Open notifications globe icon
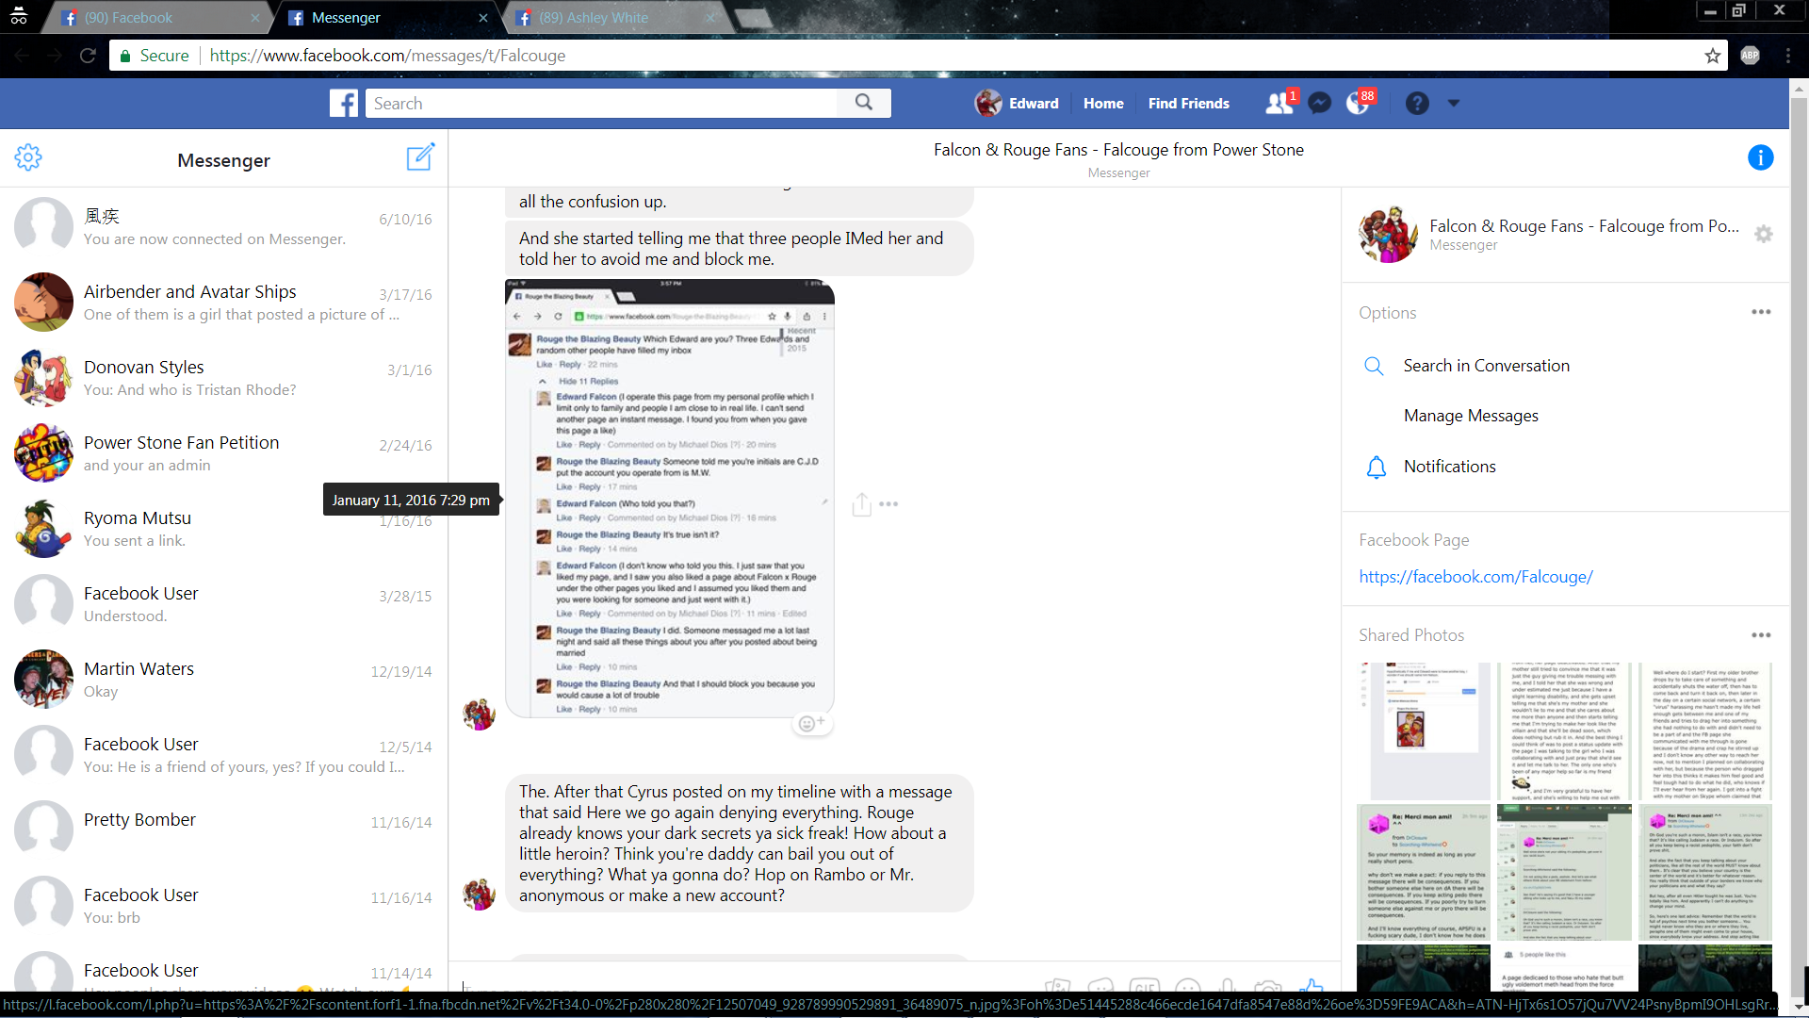 1358,103
